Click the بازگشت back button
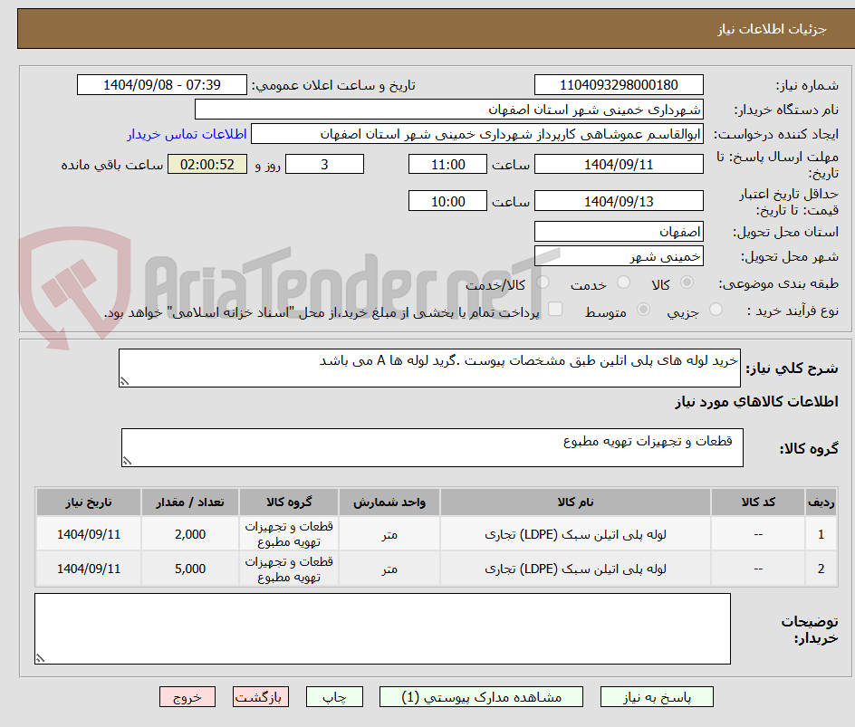The height and width of the screenshot is (727, 855). [260, 697]
